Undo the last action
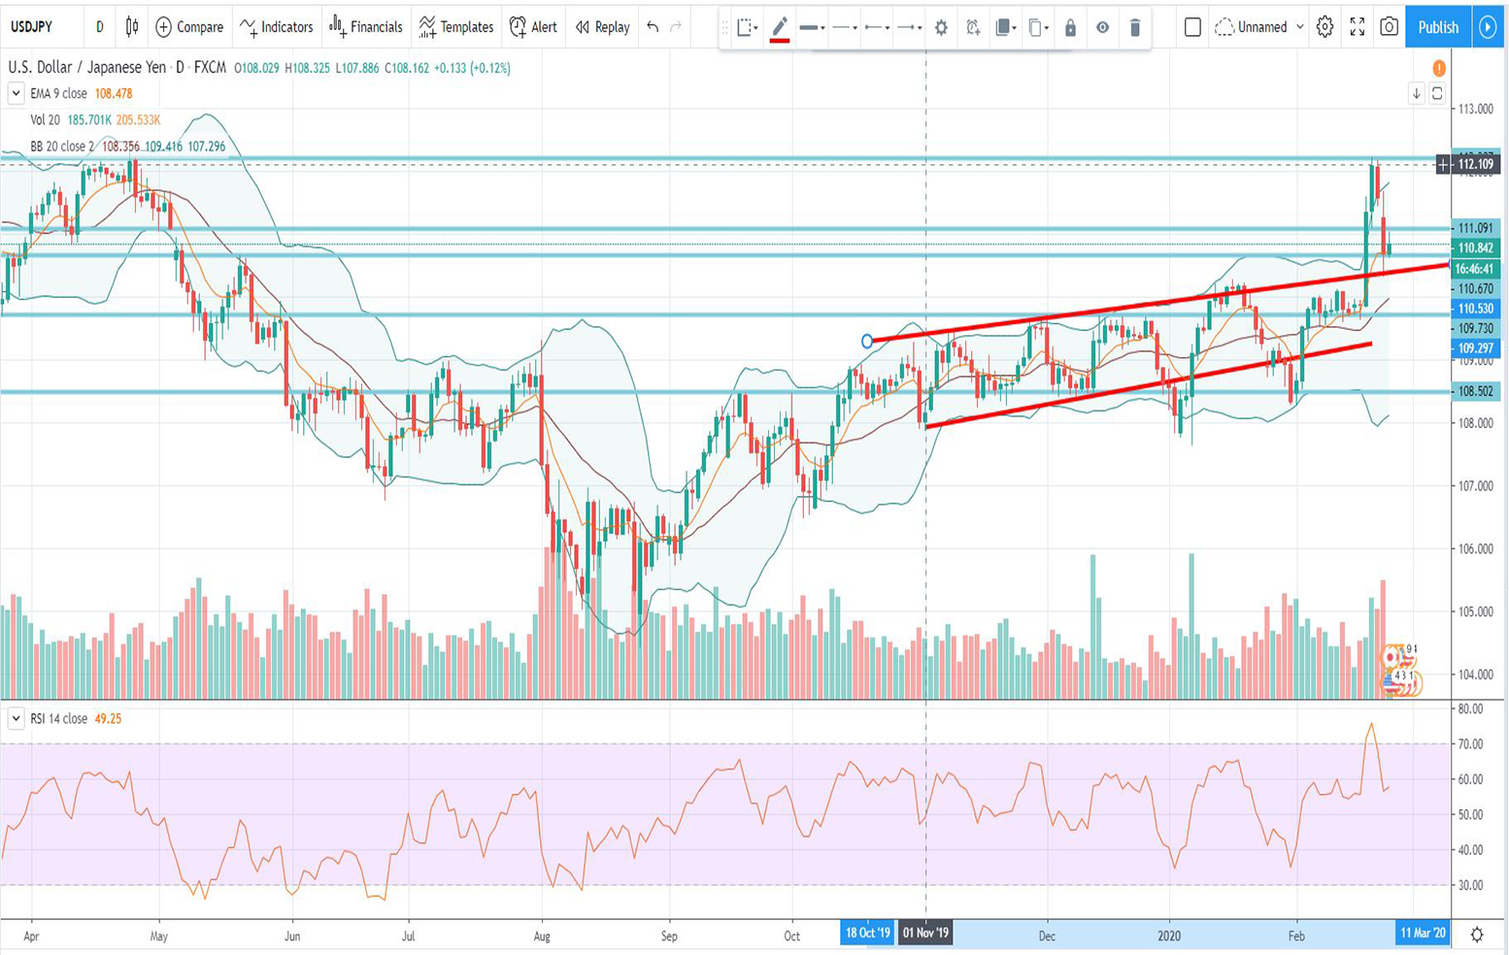This screenshot has height=955, width=1509. point(653,27)
